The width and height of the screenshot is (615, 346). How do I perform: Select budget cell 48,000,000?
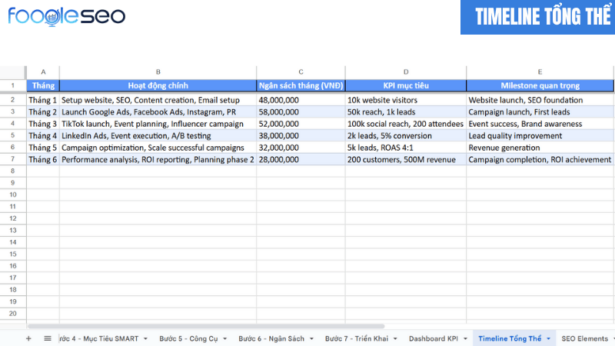pyautogui.click(x=301, y=100)
